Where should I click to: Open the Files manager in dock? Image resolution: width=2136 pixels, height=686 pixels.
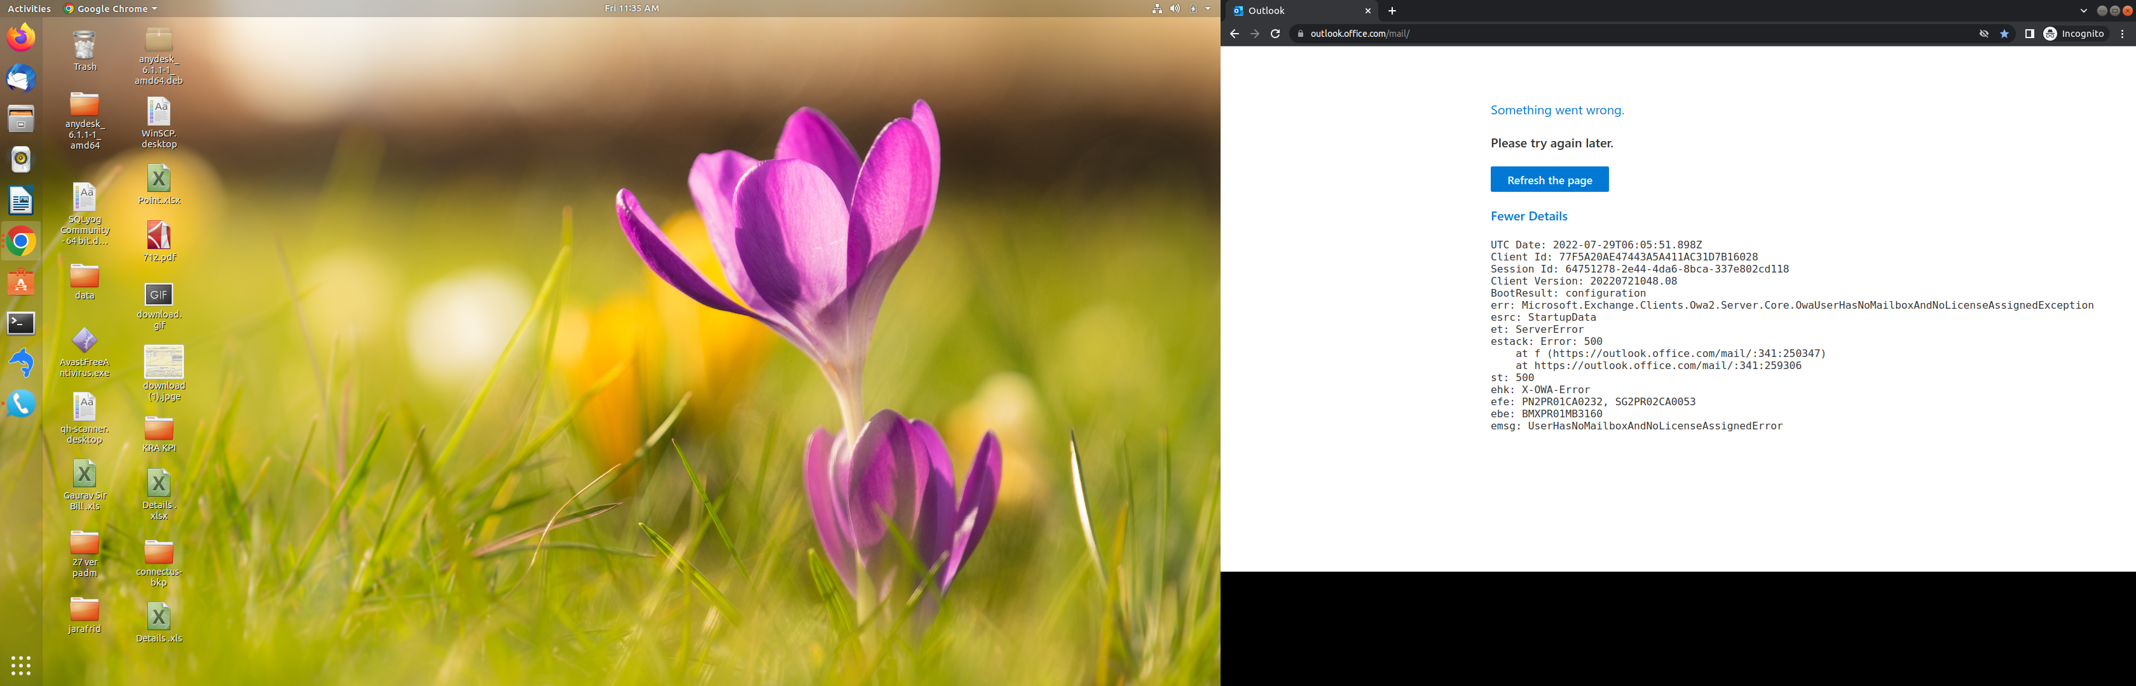tap(21, 119)
